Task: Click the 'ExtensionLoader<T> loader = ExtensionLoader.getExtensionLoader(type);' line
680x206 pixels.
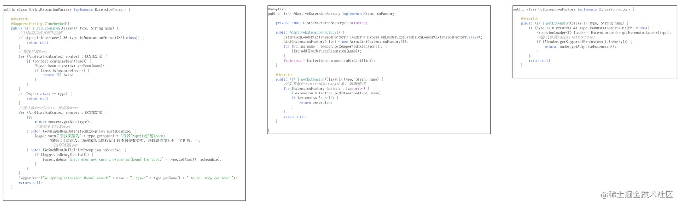Action: click(x=603, y=33)
